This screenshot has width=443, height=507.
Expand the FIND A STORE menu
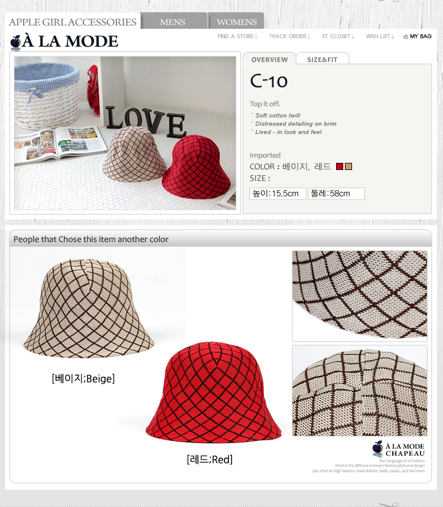[x=237, y=37]
